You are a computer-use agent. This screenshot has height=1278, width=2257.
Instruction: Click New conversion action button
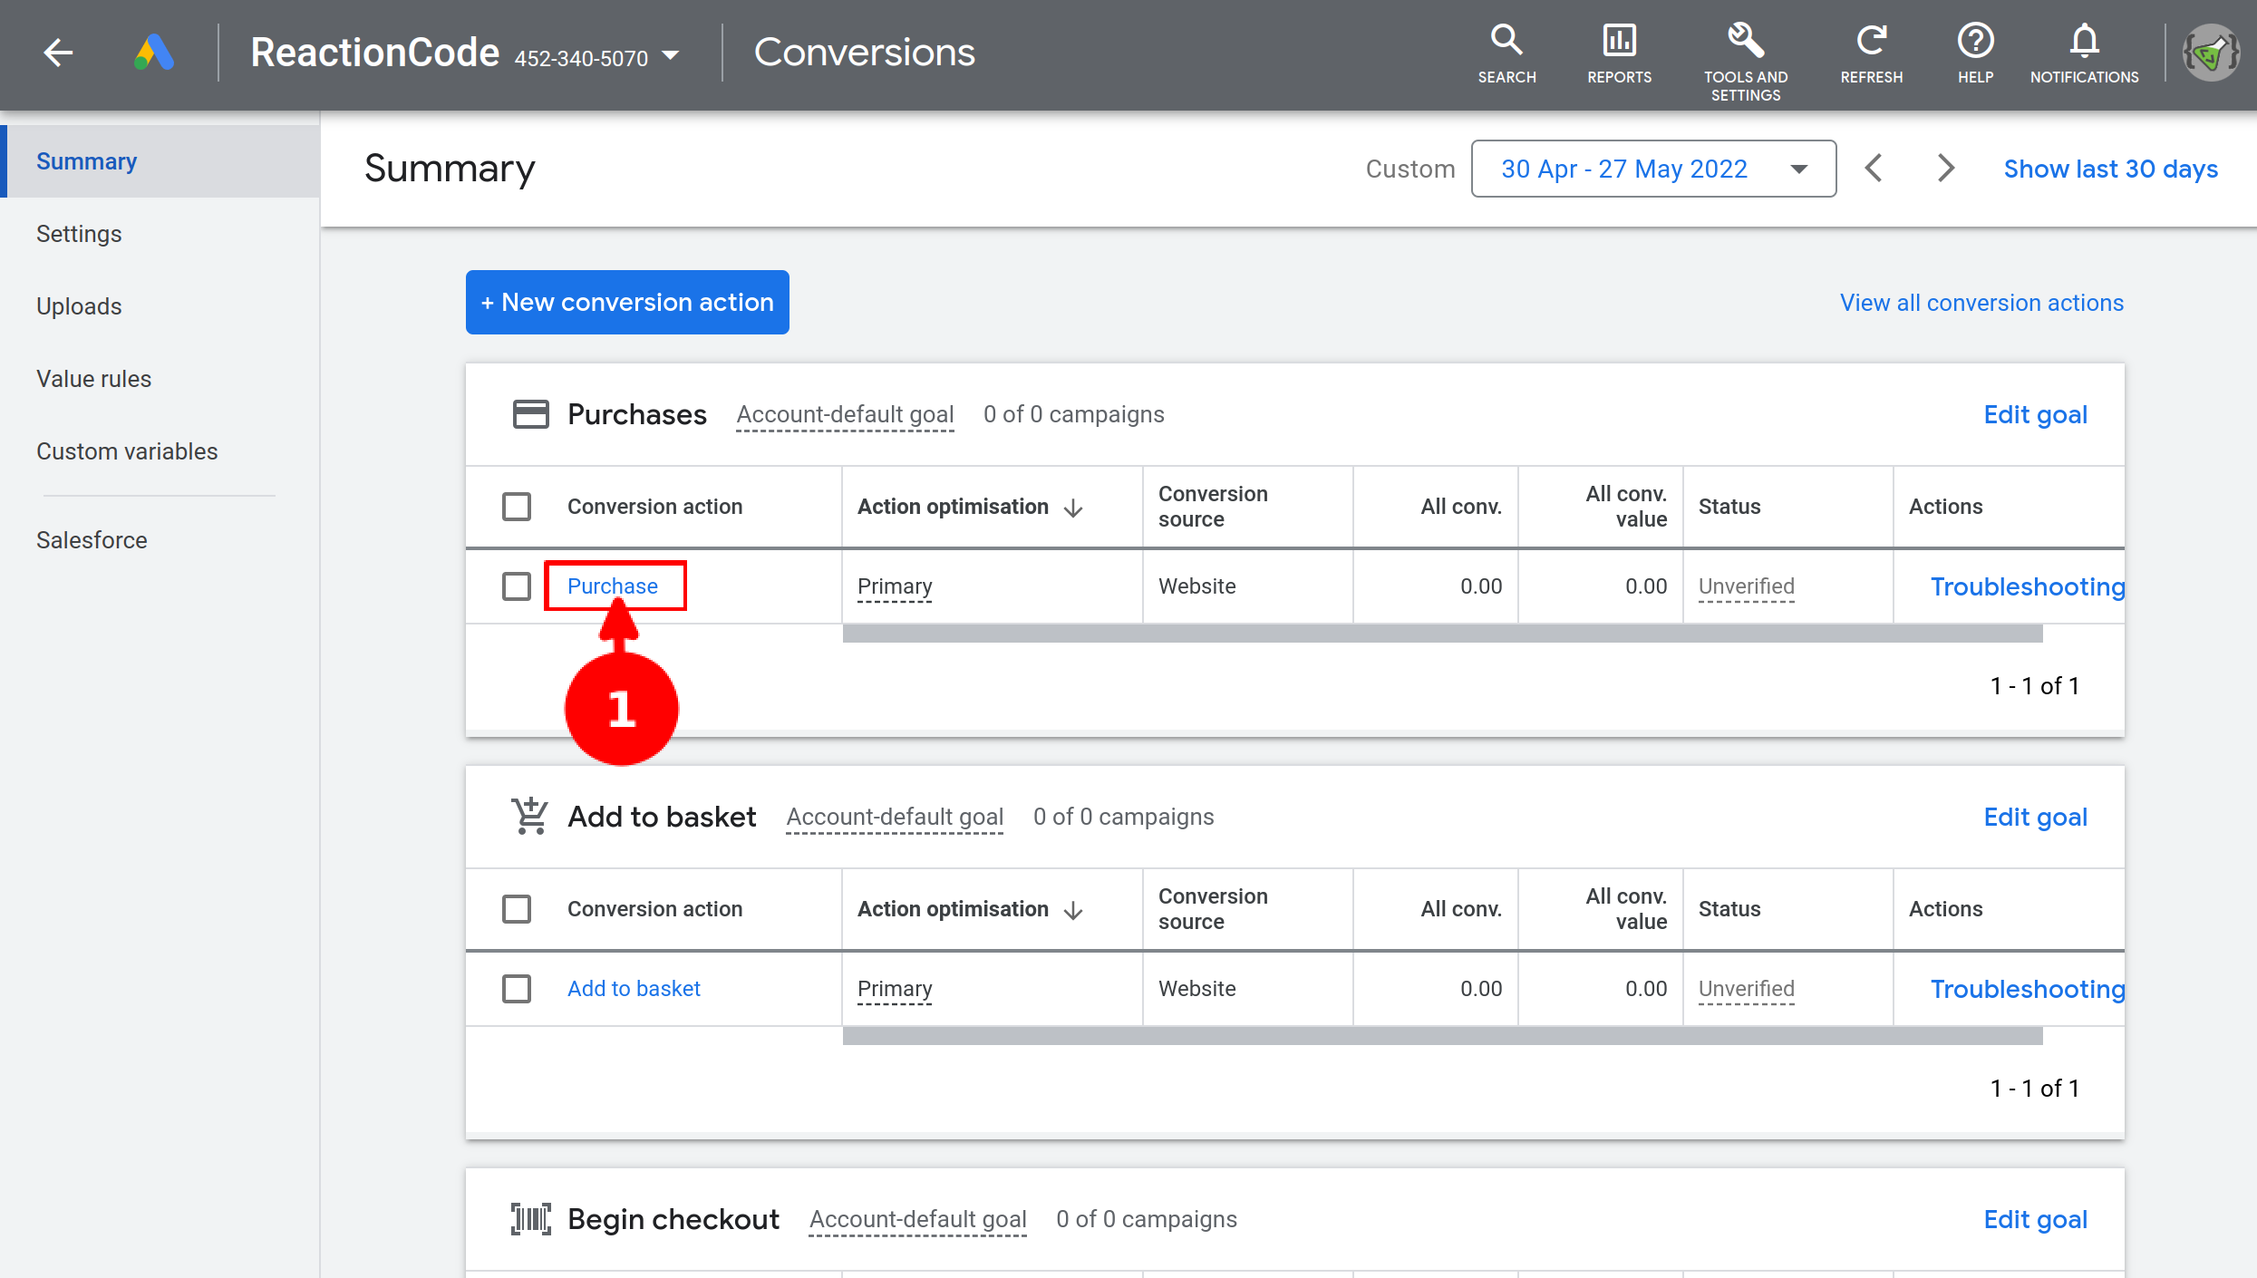coord(627,302)
